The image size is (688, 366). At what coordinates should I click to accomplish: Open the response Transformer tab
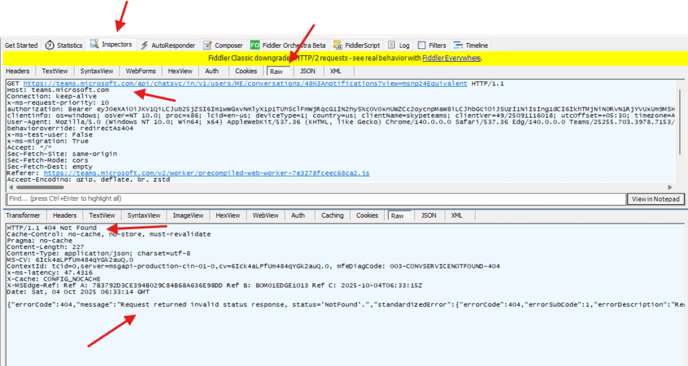[24, 216]
